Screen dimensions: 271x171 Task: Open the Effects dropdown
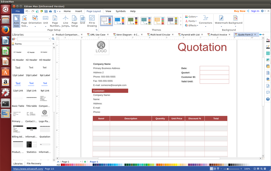[x=192, y=26]
